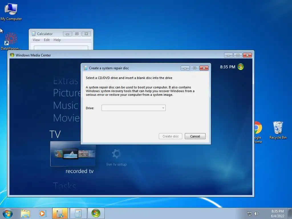Screen dimensions: 292x219
Task: Click the system repair disc title bar icon
Action: tap(86, 68)
